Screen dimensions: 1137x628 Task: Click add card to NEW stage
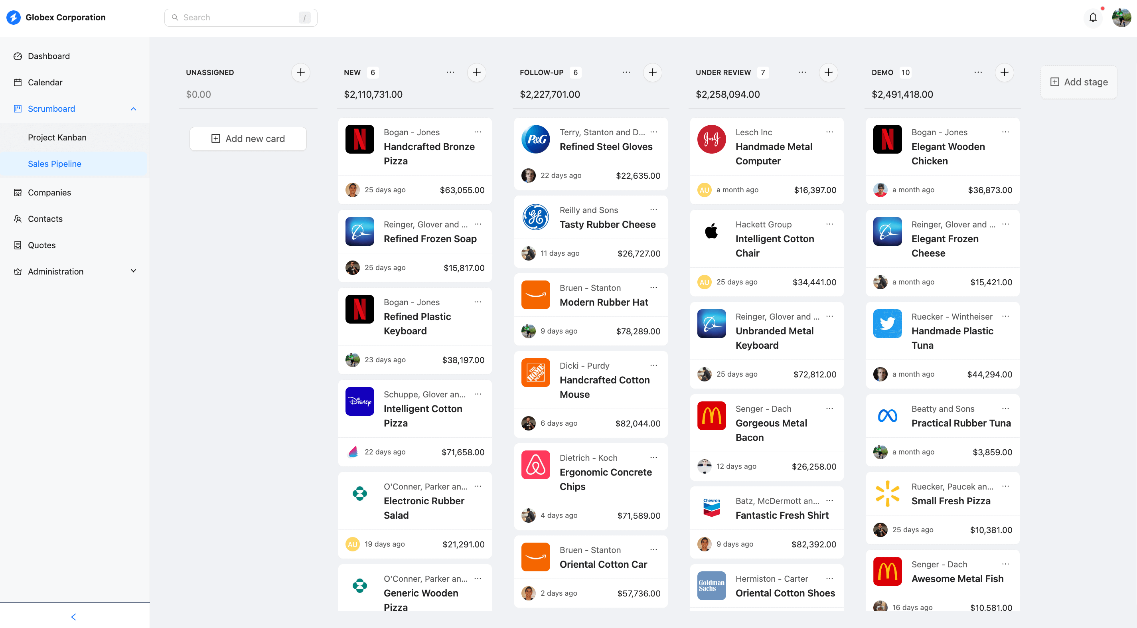point(477,72)
